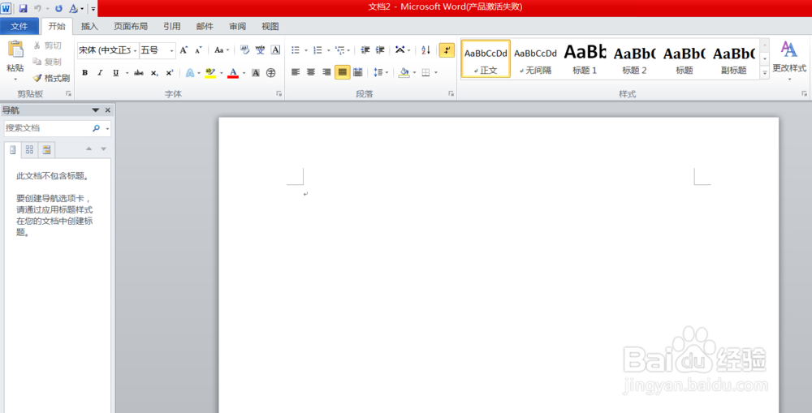Open highlight color dropdown arrow
Image resolution: width=812 pixels, height=413 pixels.
[221, 73]
